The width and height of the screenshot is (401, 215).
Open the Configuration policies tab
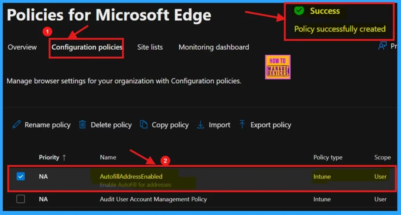pos(87,47)
